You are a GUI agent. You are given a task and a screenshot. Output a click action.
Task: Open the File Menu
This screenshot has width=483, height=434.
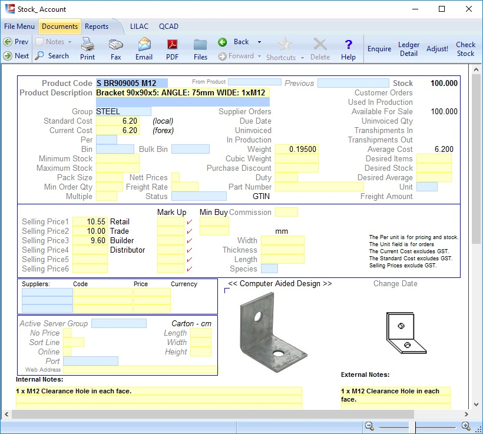[x=19, y=26]
